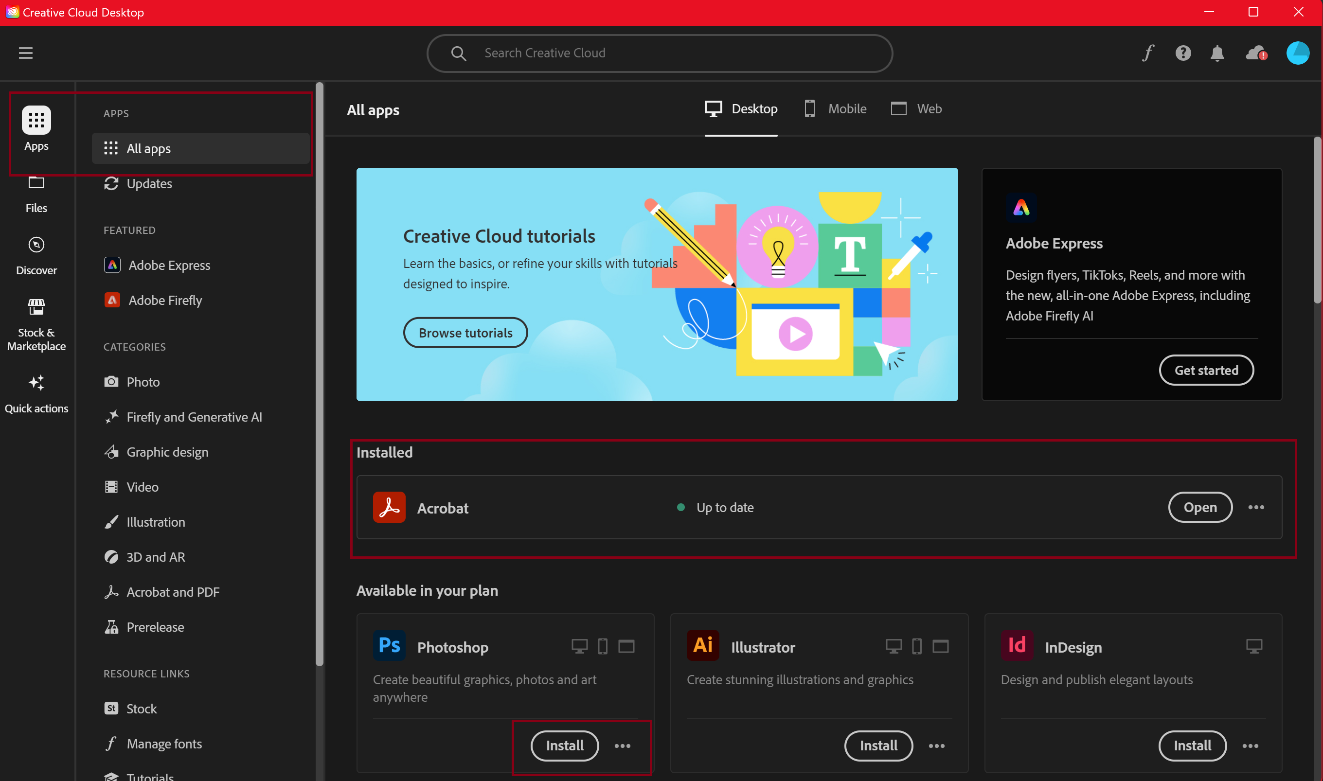Open the fonts icon in header
The image size is (1323, 781).
(x=1148, y=53)
